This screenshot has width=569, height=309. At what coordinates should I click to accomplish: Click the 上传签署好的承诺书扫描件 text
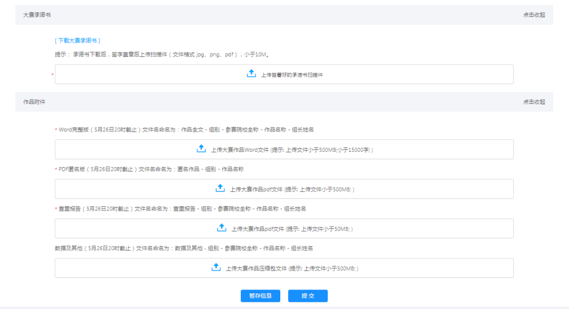click(292, 75)
